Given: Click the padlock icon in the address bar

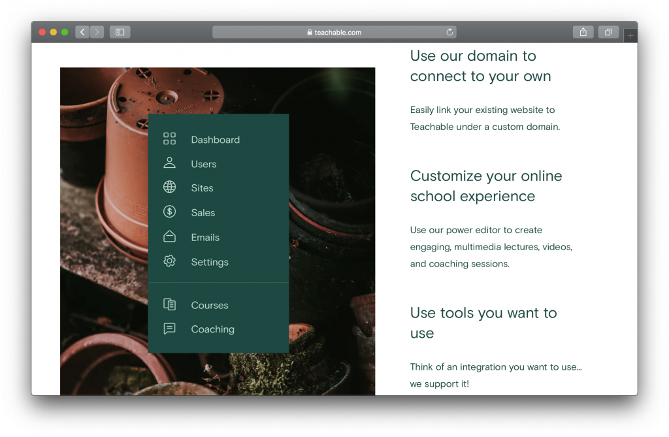Looking at the screenshot, I should pos(310,32).
